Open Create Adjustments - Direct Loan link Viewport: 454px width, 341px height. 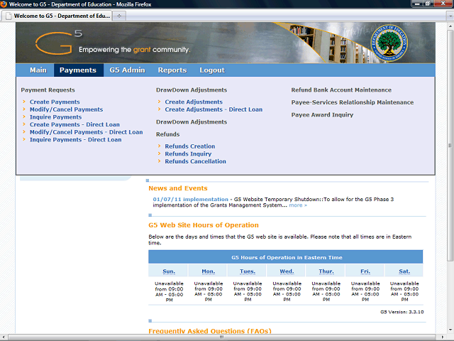point(214,109)
